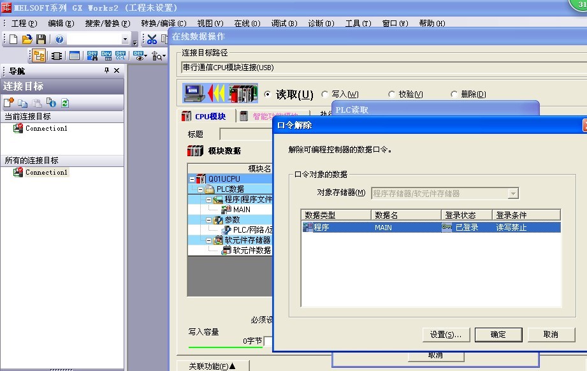
Task: Open a project with the folder icon
Action: pos(27,39)
